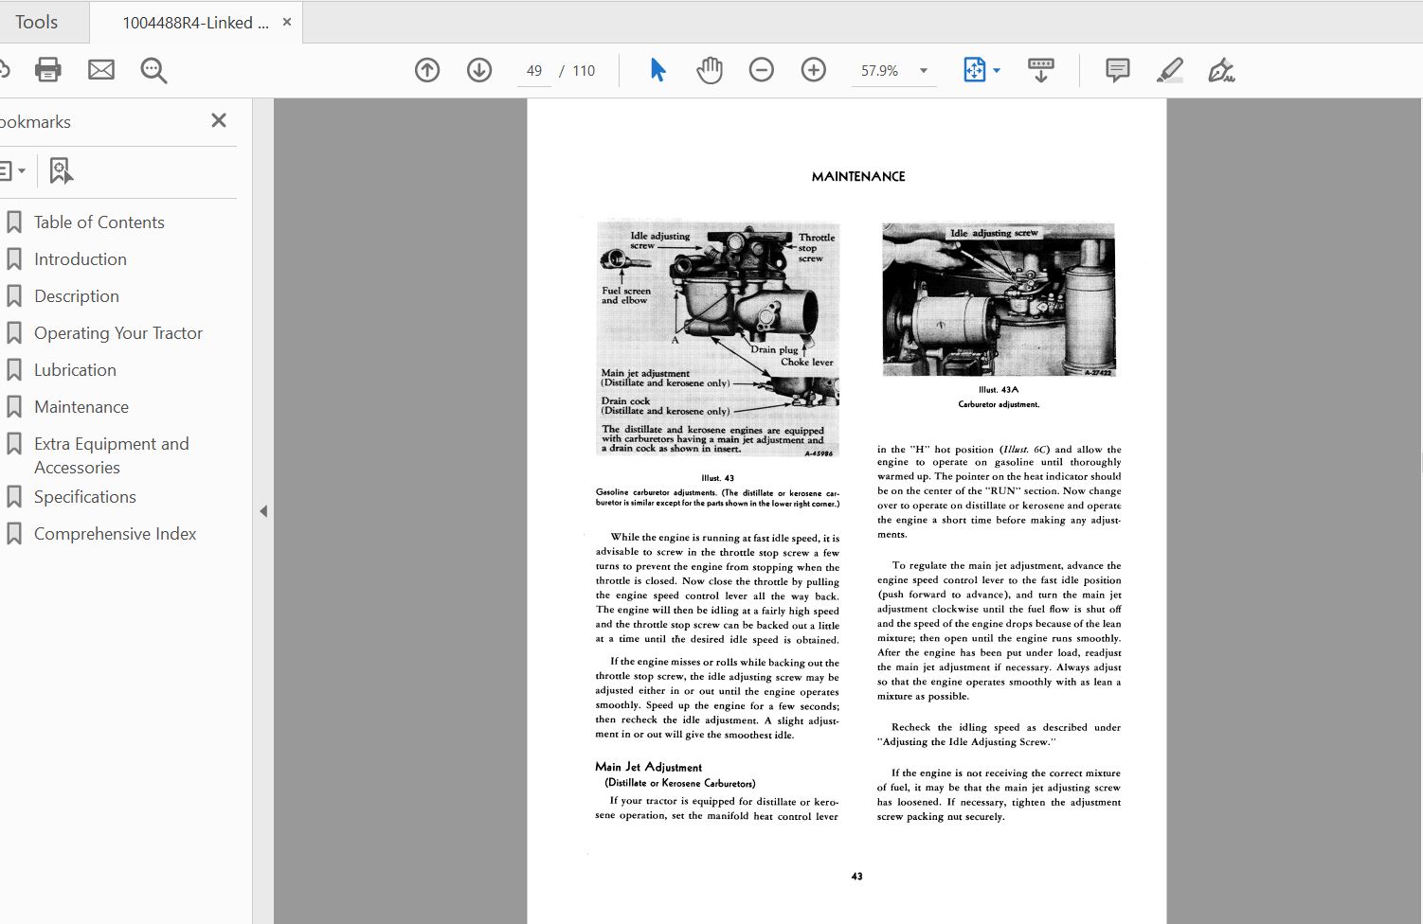Jump to the Lubrication bookmark
1423x924 pixels.
[x=75, y=370]
